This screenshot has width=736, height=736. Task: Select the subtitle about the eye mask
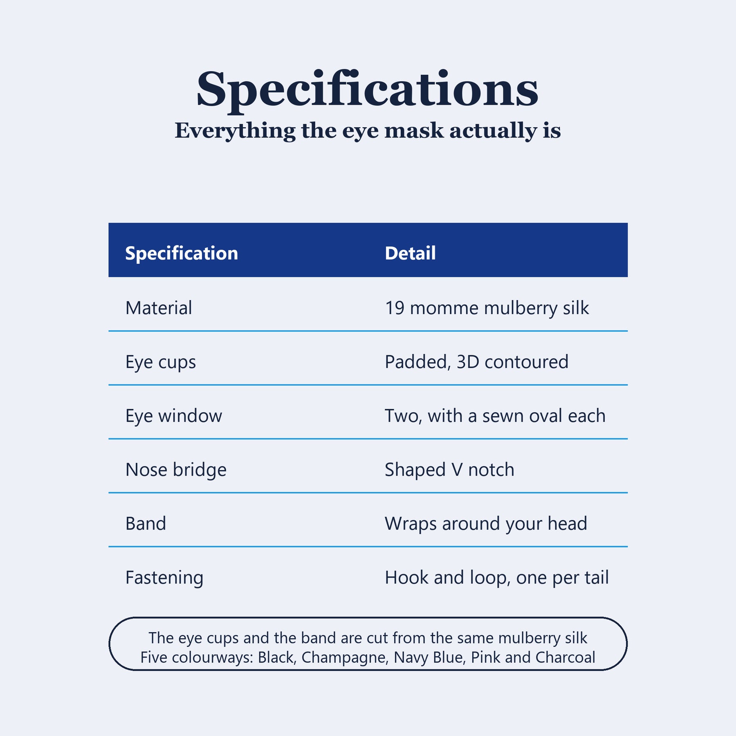click(x=368, y=131)
